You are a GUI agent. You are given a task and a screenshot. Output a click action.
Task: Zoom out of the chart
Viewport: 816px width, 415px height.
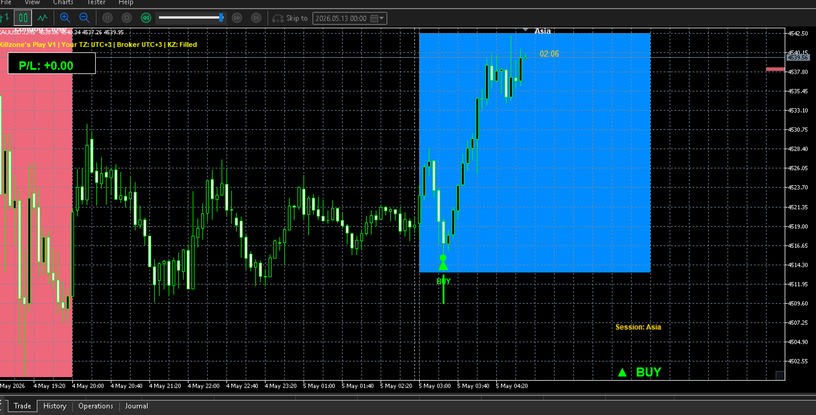(x=84, y=18)
